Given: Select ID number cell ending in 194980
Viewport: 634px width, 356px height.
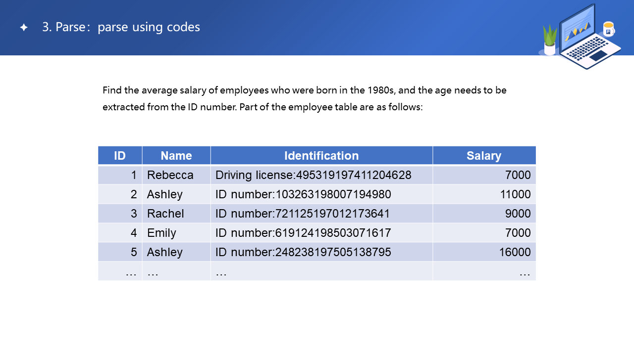Looking at the screenshot, I should pyautogui.click(x=303, y=194).
